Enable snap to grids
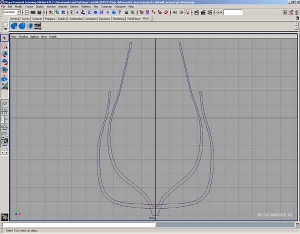 click(x=141, y=12)
